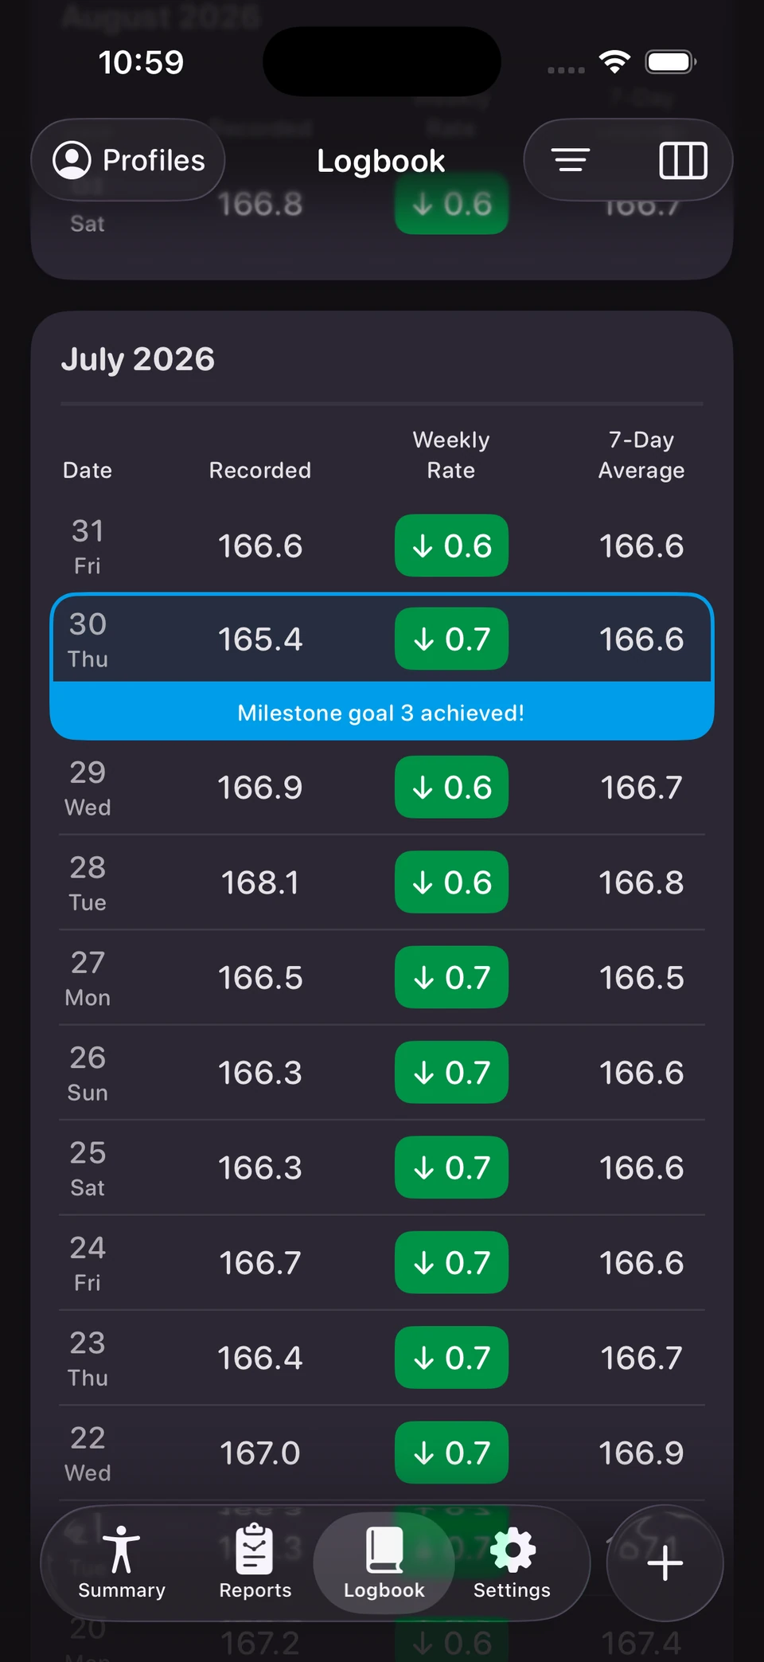Tap the columns layout icon

pyautogui.click(x=683, y=160)
